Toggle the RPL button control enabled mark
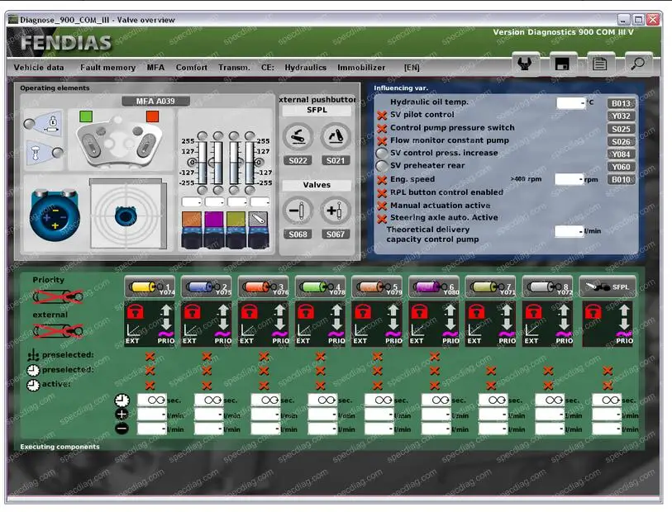Image resolution: width=672 pixels, height=512 pixels. pyautogui.click(x=382, y=193)
